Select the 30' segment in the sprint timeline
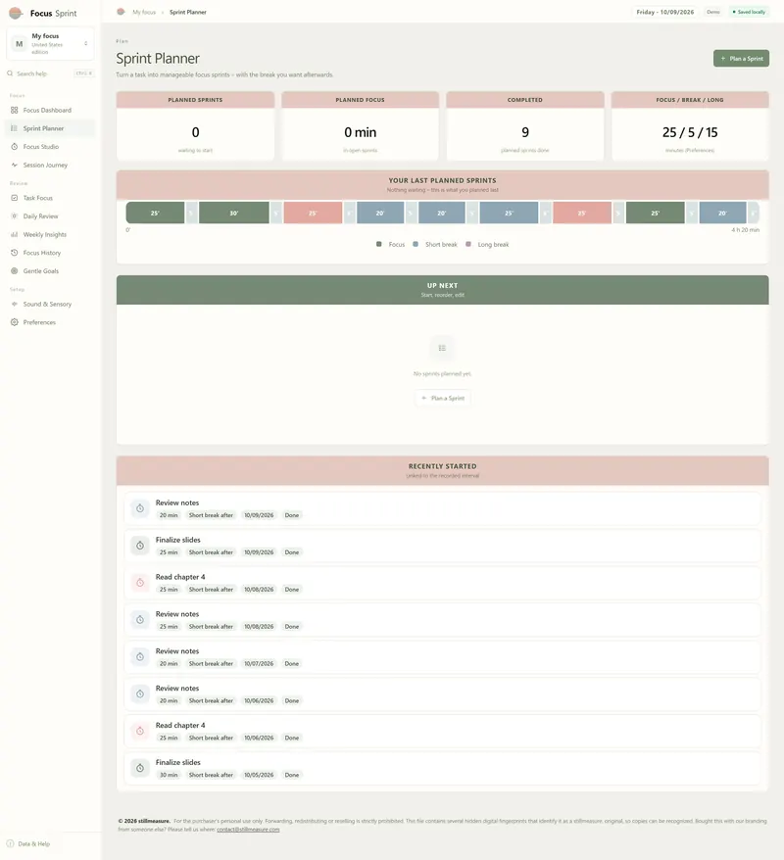 pyautogui.click(x=233, y=213)
